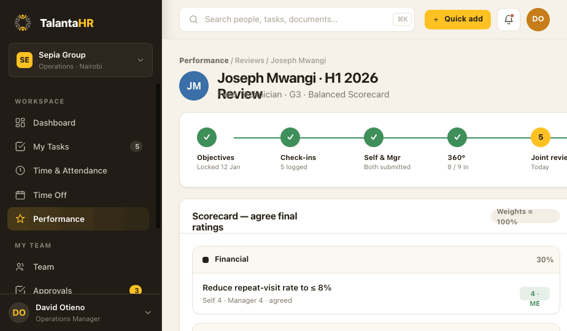
Task: Click the Team people icon
Action: point(20,267)
